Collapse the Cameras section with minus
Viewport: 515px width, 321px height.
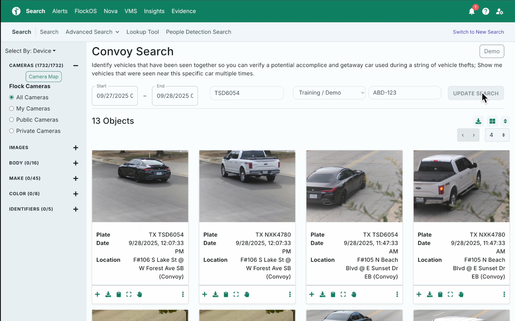pos(76,66)
